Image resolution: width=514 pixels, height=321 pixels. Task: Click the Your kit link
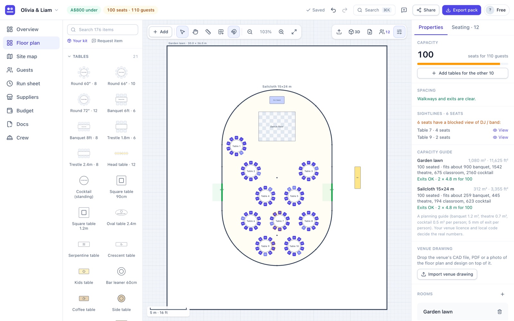coord(77,41)
